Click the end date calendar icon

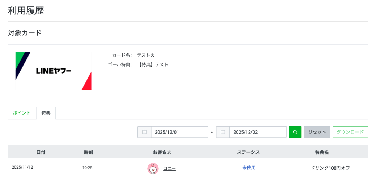coord(223,132)
